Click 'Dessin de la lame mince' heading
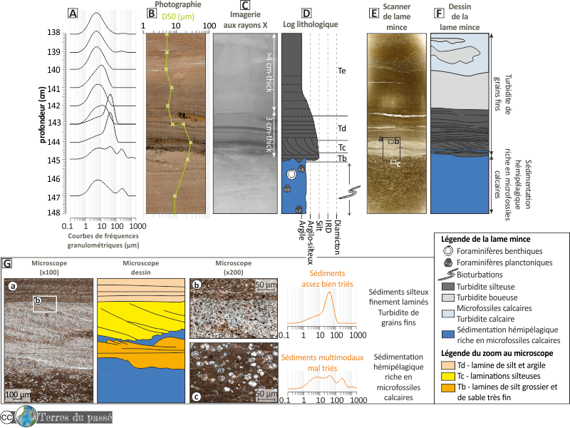The image size is (570, 428). click(x=460, y=16)
